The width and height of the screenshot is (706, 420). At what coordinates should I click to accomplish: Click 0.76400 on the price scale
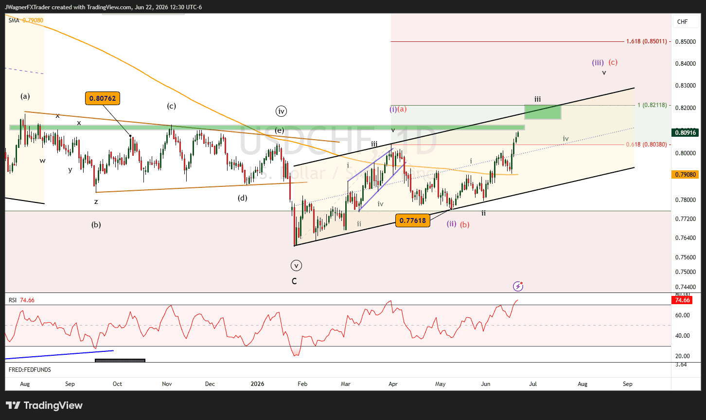[x=686, y=238]
